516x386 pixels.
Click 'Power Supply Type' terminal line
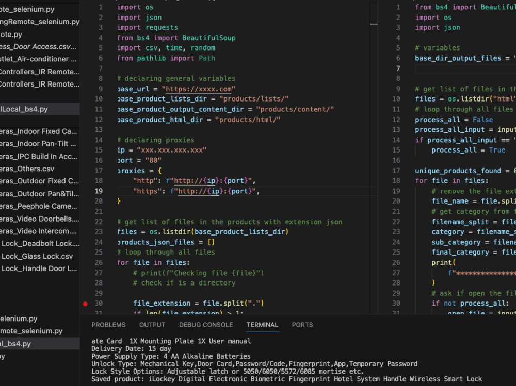tap(171, 356)
